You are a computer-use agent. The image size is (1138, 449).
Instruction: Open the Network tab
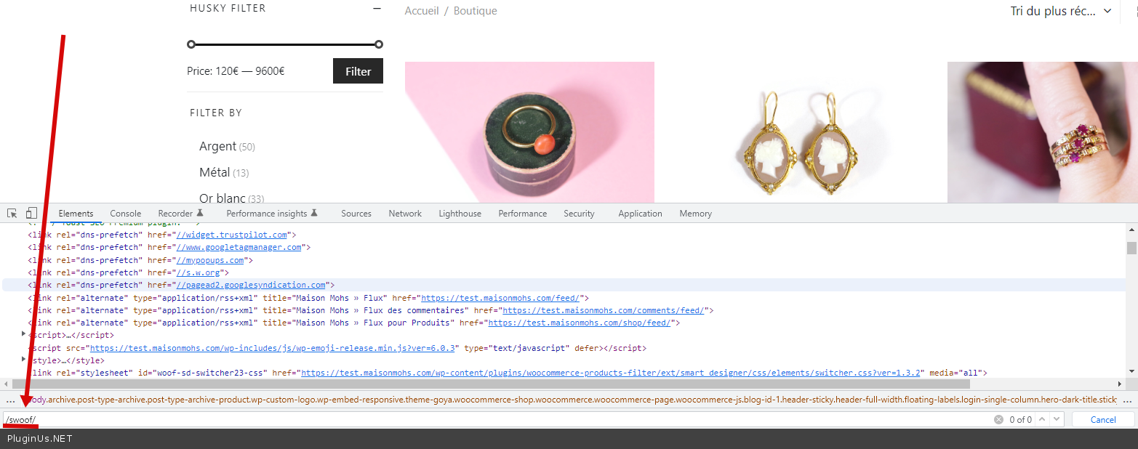[405, 214]
